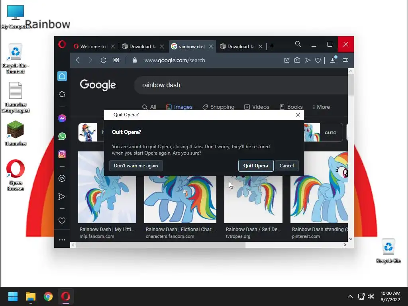Viewport: 408px width, 306px height.
Task: Click the Opera menu logo in title bar
Action: click(62, 44)
